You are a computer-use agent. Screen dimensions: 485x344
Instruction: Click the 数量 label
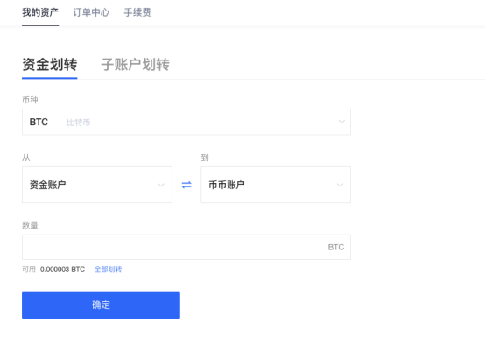(30, 226)
